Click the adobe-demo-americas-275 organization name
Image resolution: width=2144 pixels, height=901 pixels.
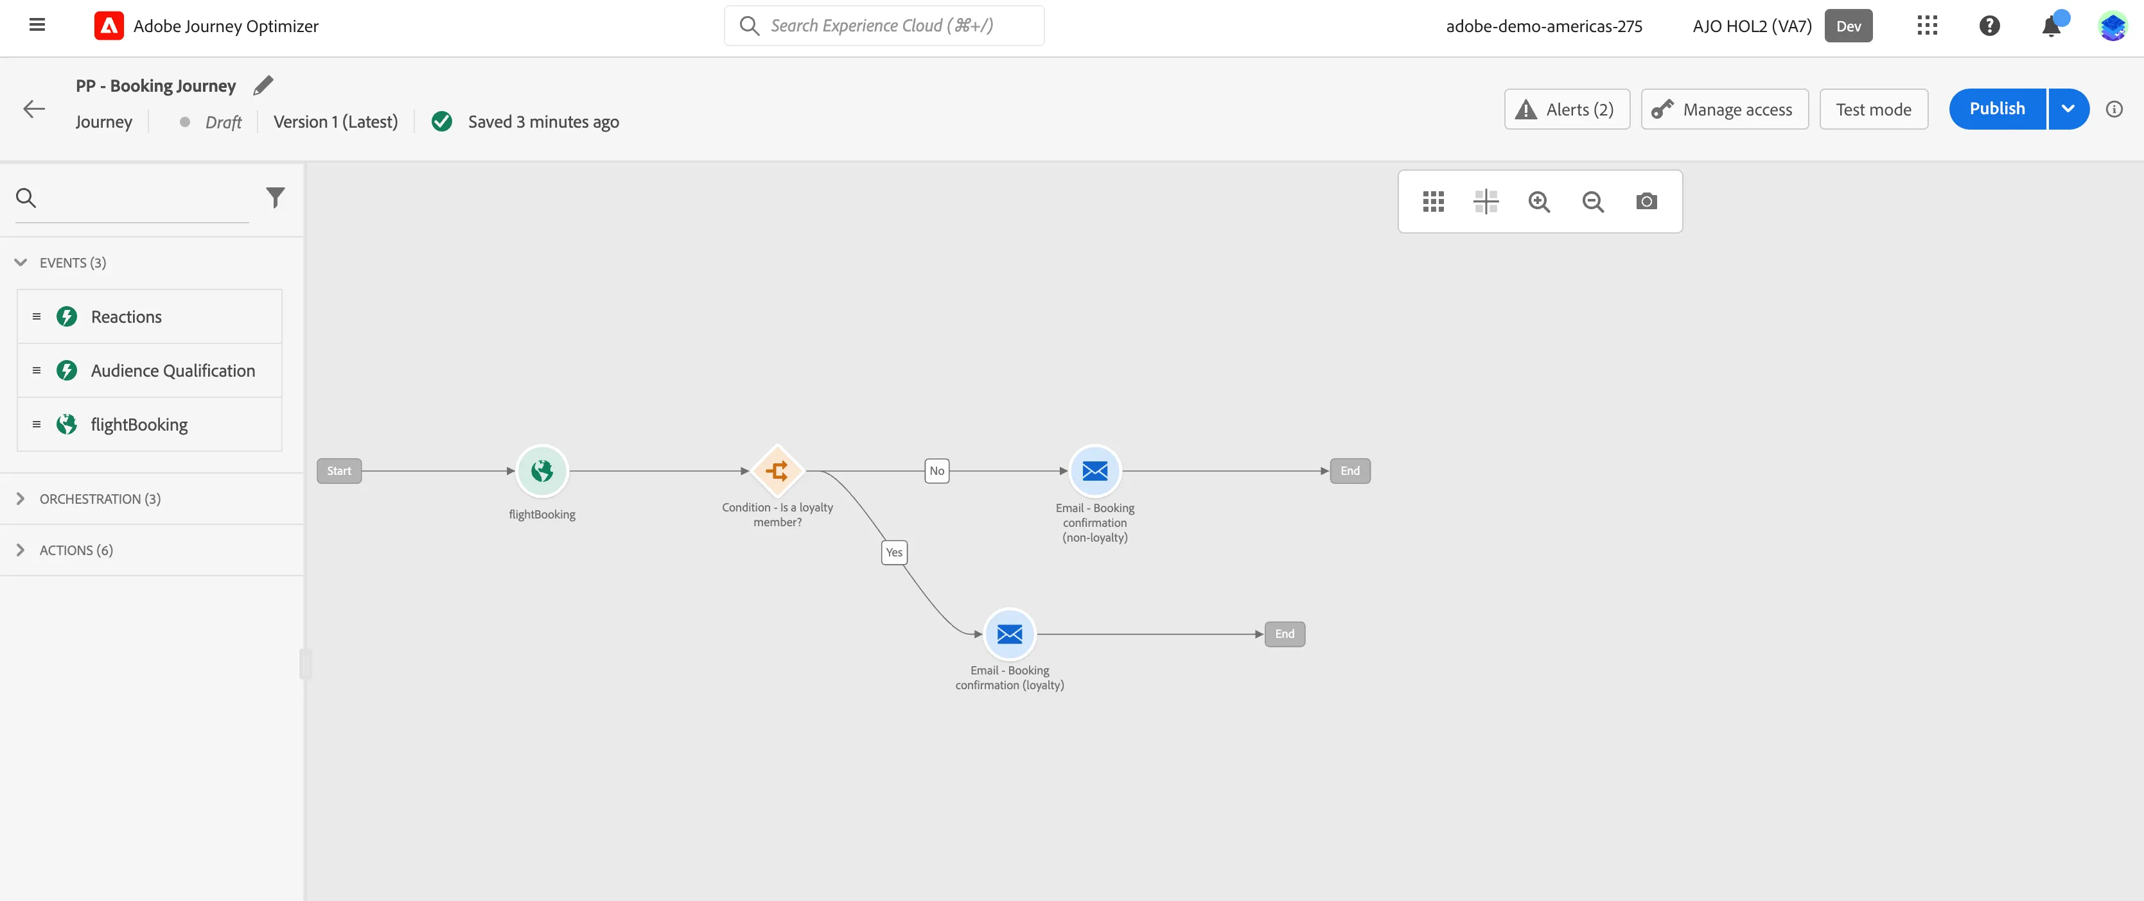(x=1544, y=26)
